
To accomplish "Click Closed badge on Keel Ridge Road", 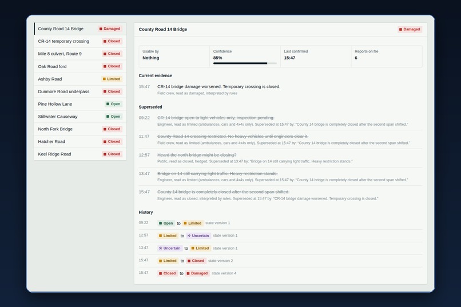I will tap(112, 154).
